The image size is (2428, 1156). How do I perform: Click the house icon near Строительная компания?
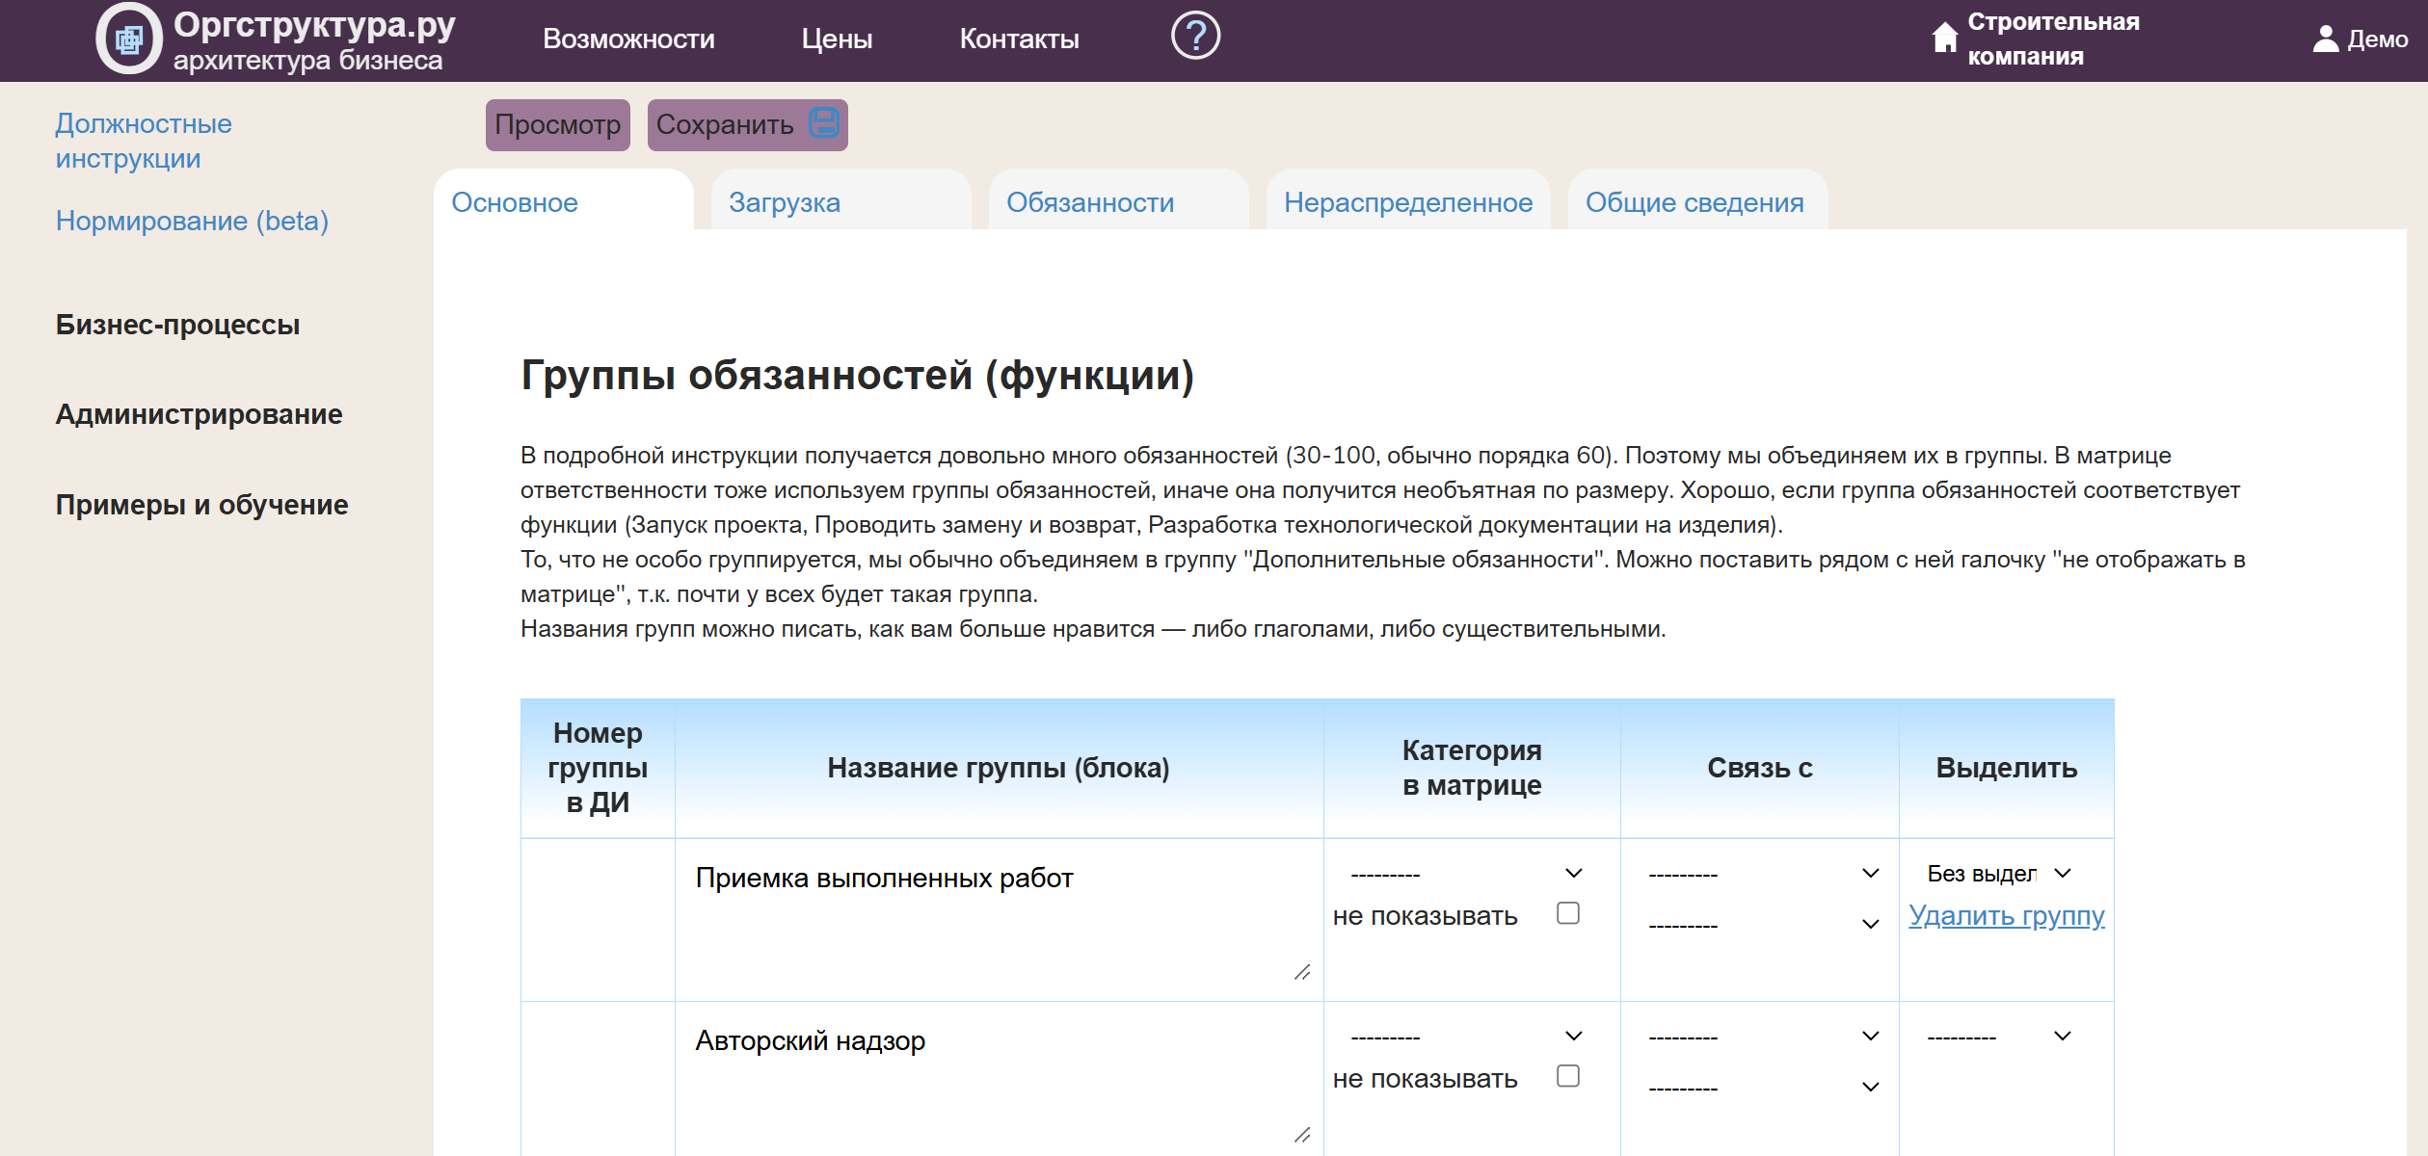[1945, 38]
